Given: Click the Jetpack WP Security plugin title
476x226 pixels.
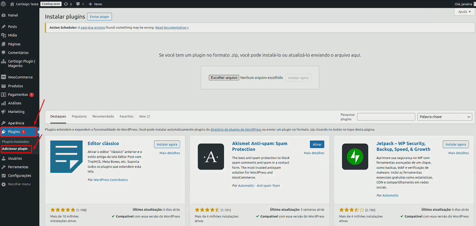Looking at the screenshot, I should click(403, 146).
